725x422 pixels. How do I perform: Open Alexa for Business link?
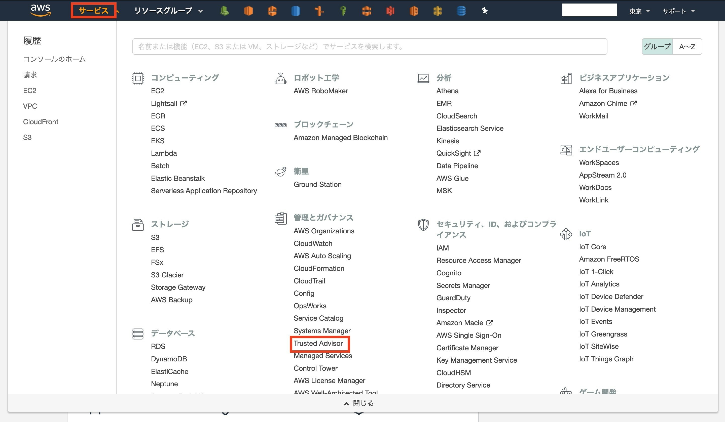click(x=608, y=91)
